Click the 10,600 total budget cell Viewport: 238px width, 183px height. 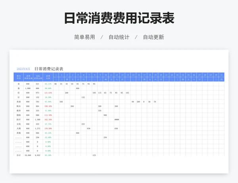28,155
